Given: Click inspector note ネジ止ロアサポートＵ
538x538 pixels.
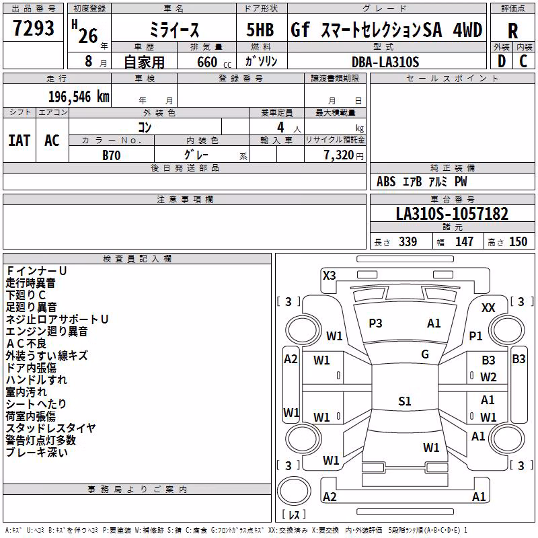Looking at the screenshot, I should point(57,319).
